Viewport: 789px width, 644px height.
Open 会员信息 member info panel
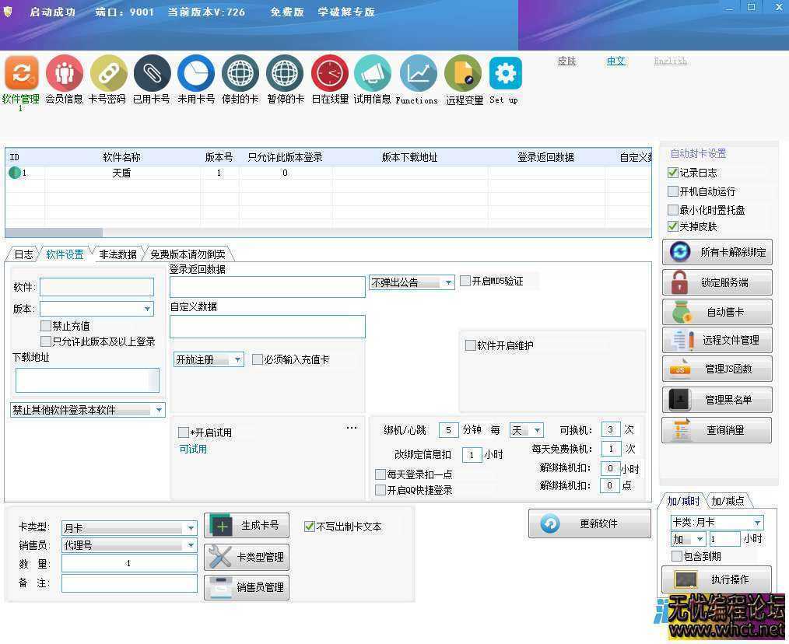65,74
